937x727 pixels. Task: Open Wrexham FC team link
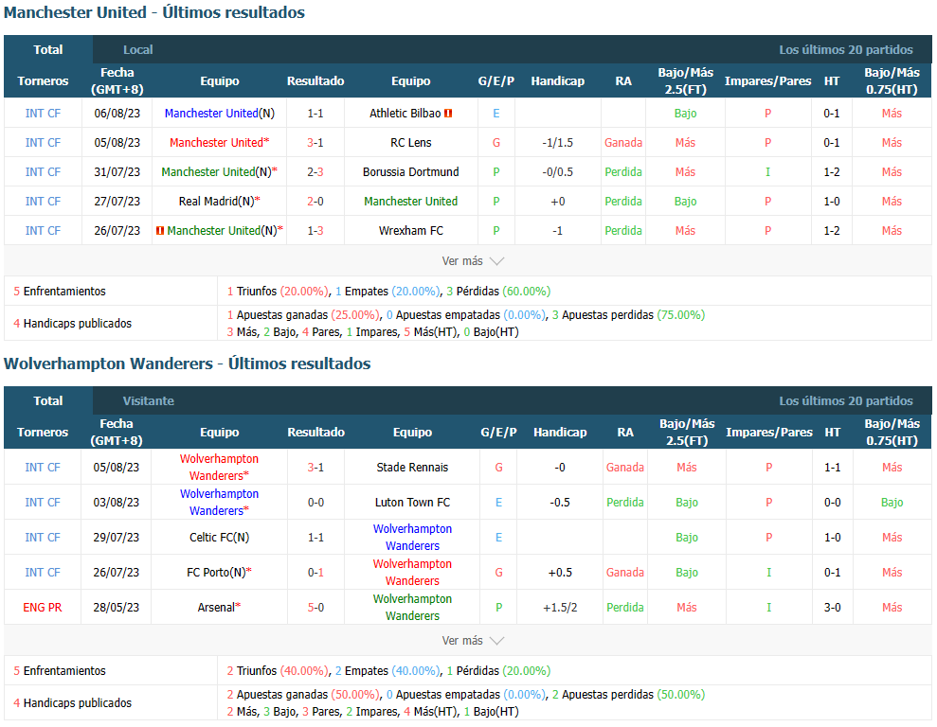[411, 230]
